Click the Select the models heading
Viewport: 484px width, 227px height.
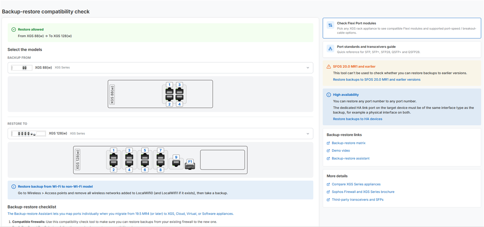tap(25, 49)
